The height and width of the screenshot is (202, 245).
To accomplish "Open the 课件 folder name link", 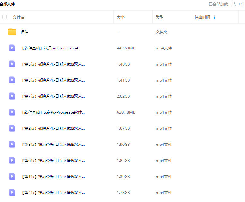I will [x=24, y=32].
